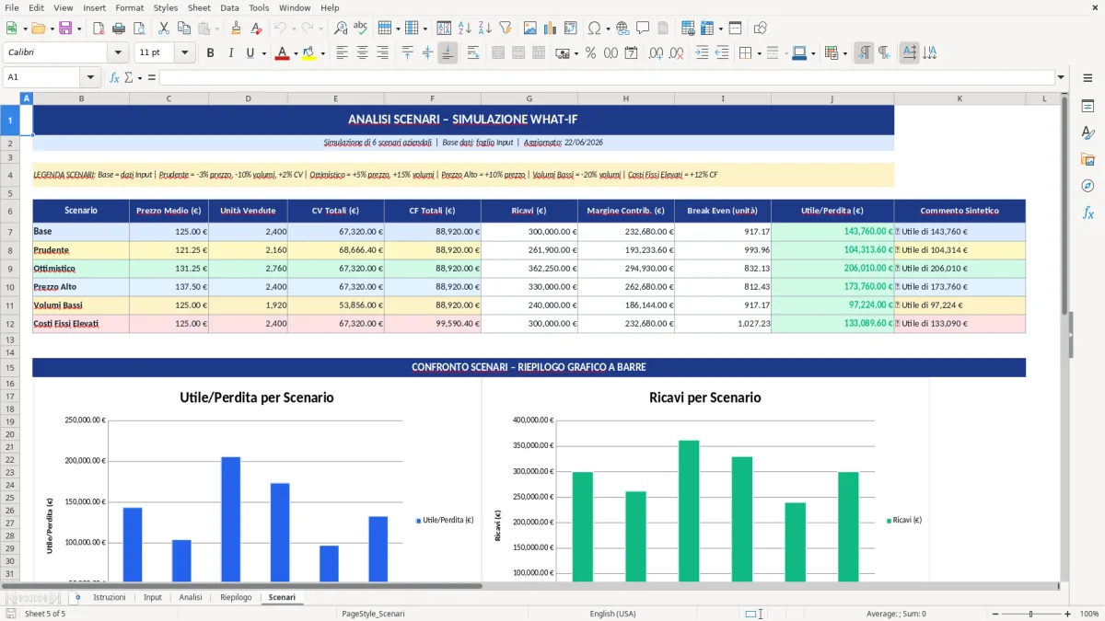The image size is (1105, 621).
Task: Open Font Color dropdown arrow
Action: (296, 53)
